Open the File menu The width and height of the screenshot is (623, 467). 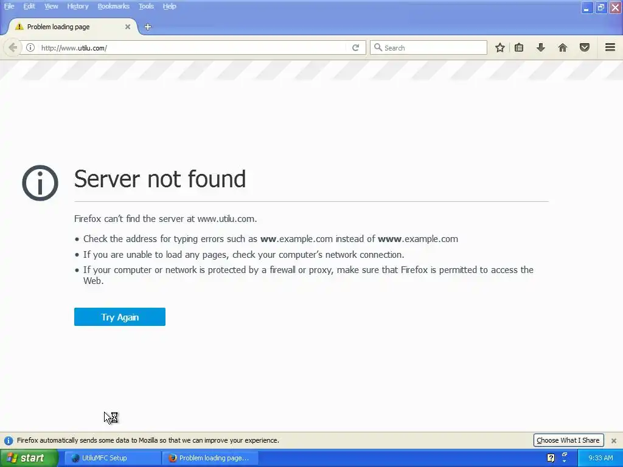click(9, 6)
